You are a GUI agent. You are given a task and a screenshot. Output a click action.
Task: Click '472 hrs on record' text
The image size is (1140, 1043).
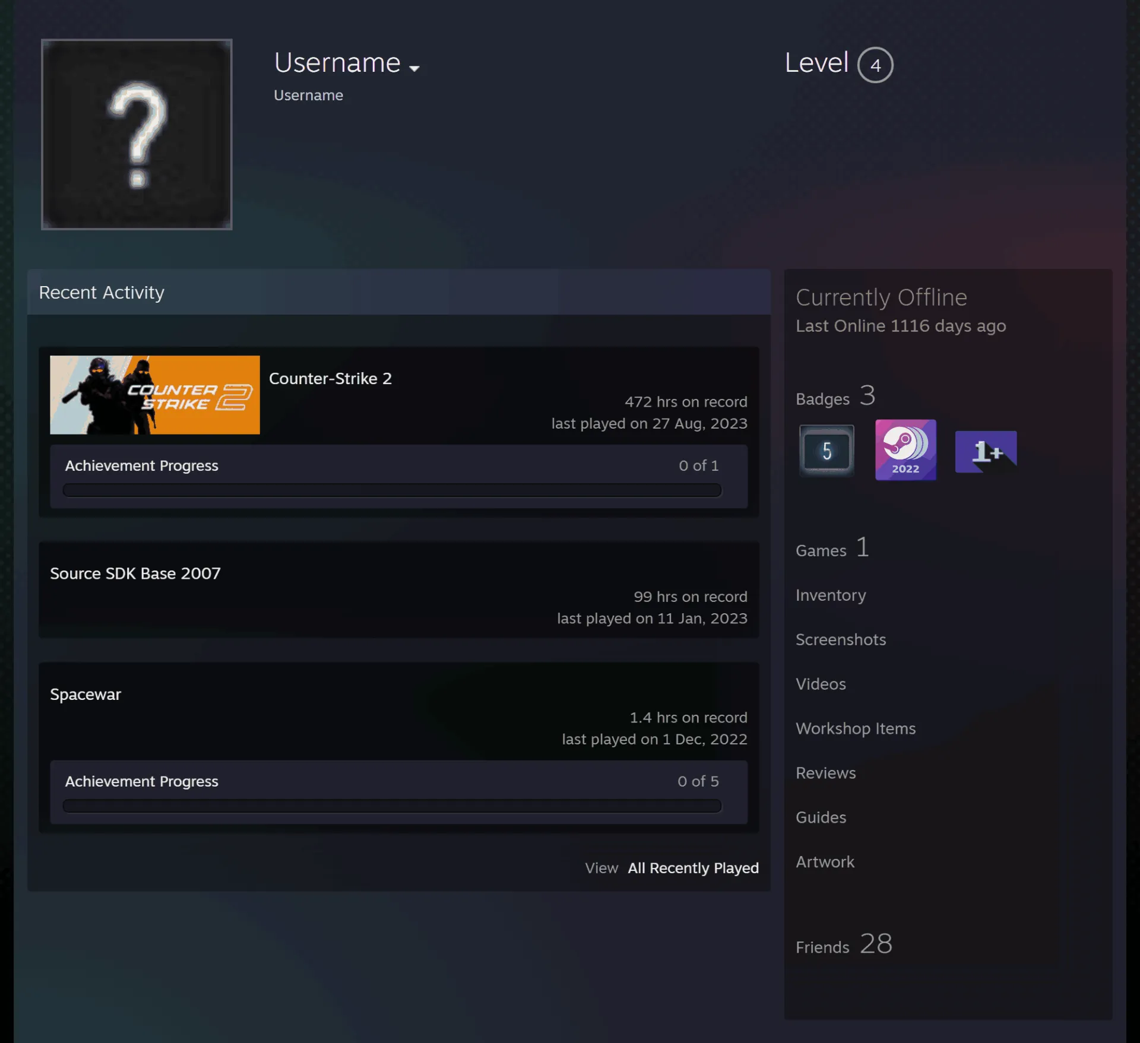tap(686, 402)
